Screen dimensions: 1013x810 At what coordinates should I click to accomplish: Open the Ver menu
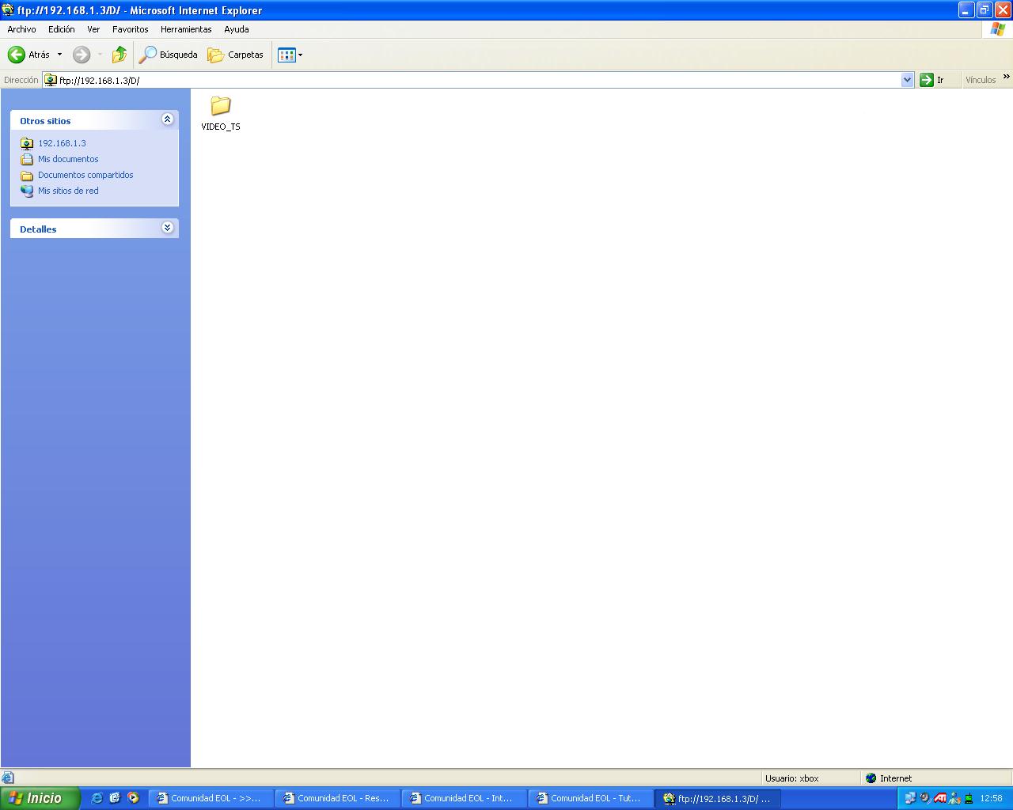pyautogui.click(x=93, y=29)
